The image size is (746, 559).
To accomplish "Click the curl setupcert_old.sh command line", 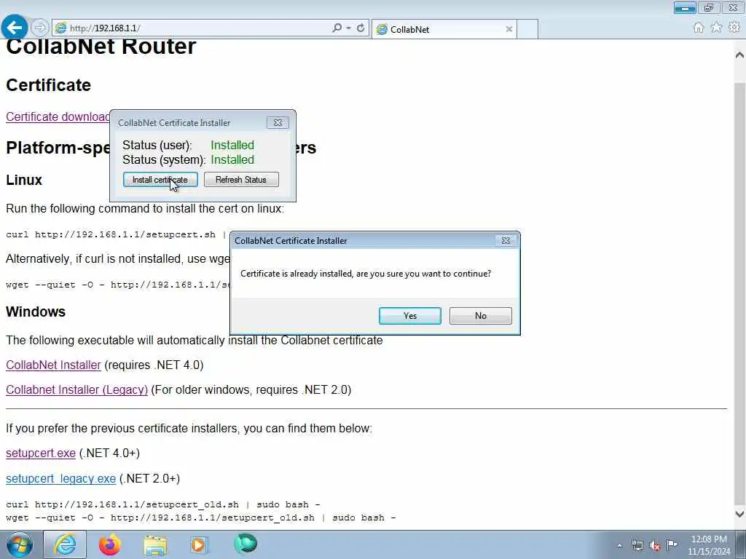I will pos(162,505).
